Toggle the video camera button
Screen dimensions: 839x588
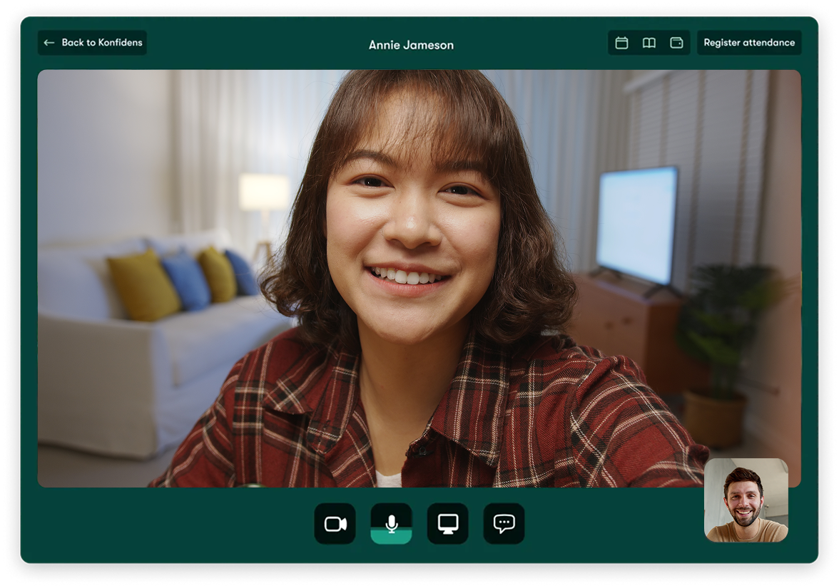point(335,523)
